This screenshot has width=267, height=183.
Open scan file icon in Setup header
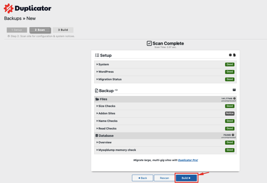(x=234, y=55)
